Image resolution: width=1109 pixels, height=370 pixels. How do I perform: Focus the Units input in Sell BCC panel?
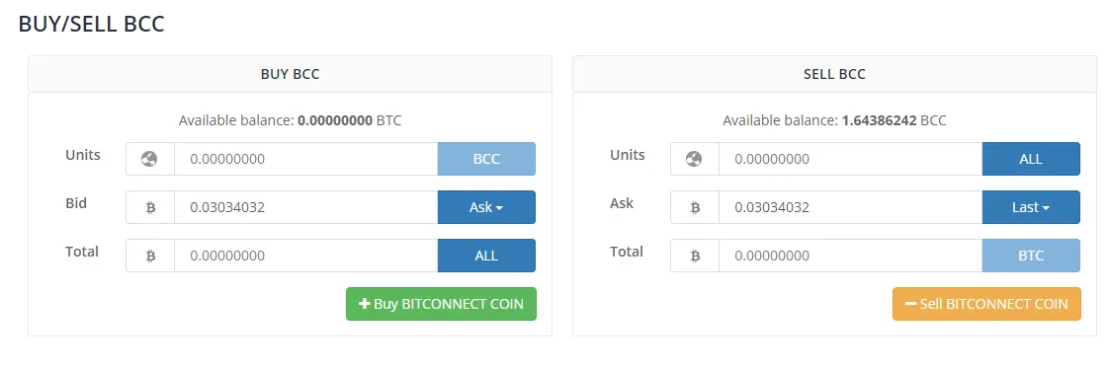point(851,159)
